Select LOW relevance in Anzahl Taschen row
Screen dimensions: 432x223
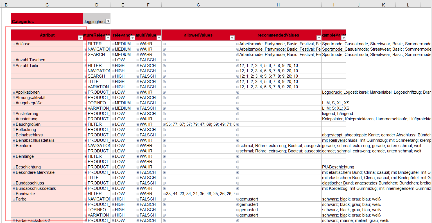coord(123,60)
